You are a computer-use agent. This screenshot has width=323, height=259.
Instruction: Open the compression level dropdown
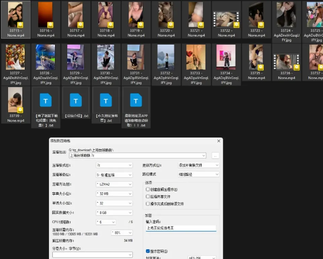point(114,175)
